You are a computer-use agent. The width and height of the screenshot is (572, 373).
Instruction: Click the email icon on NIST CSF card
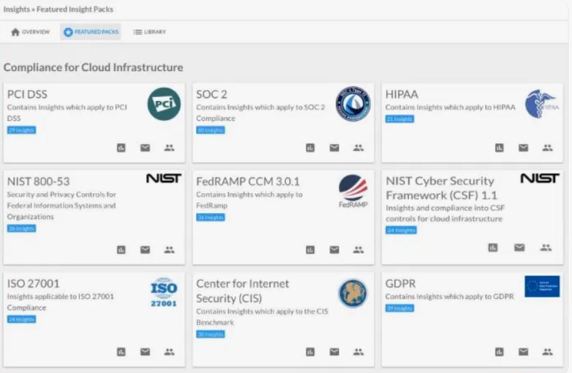pos(519,247)
